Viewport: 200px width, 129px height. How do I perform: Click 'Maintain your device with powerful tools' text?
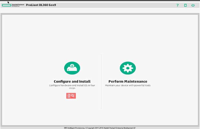[128, 85]
